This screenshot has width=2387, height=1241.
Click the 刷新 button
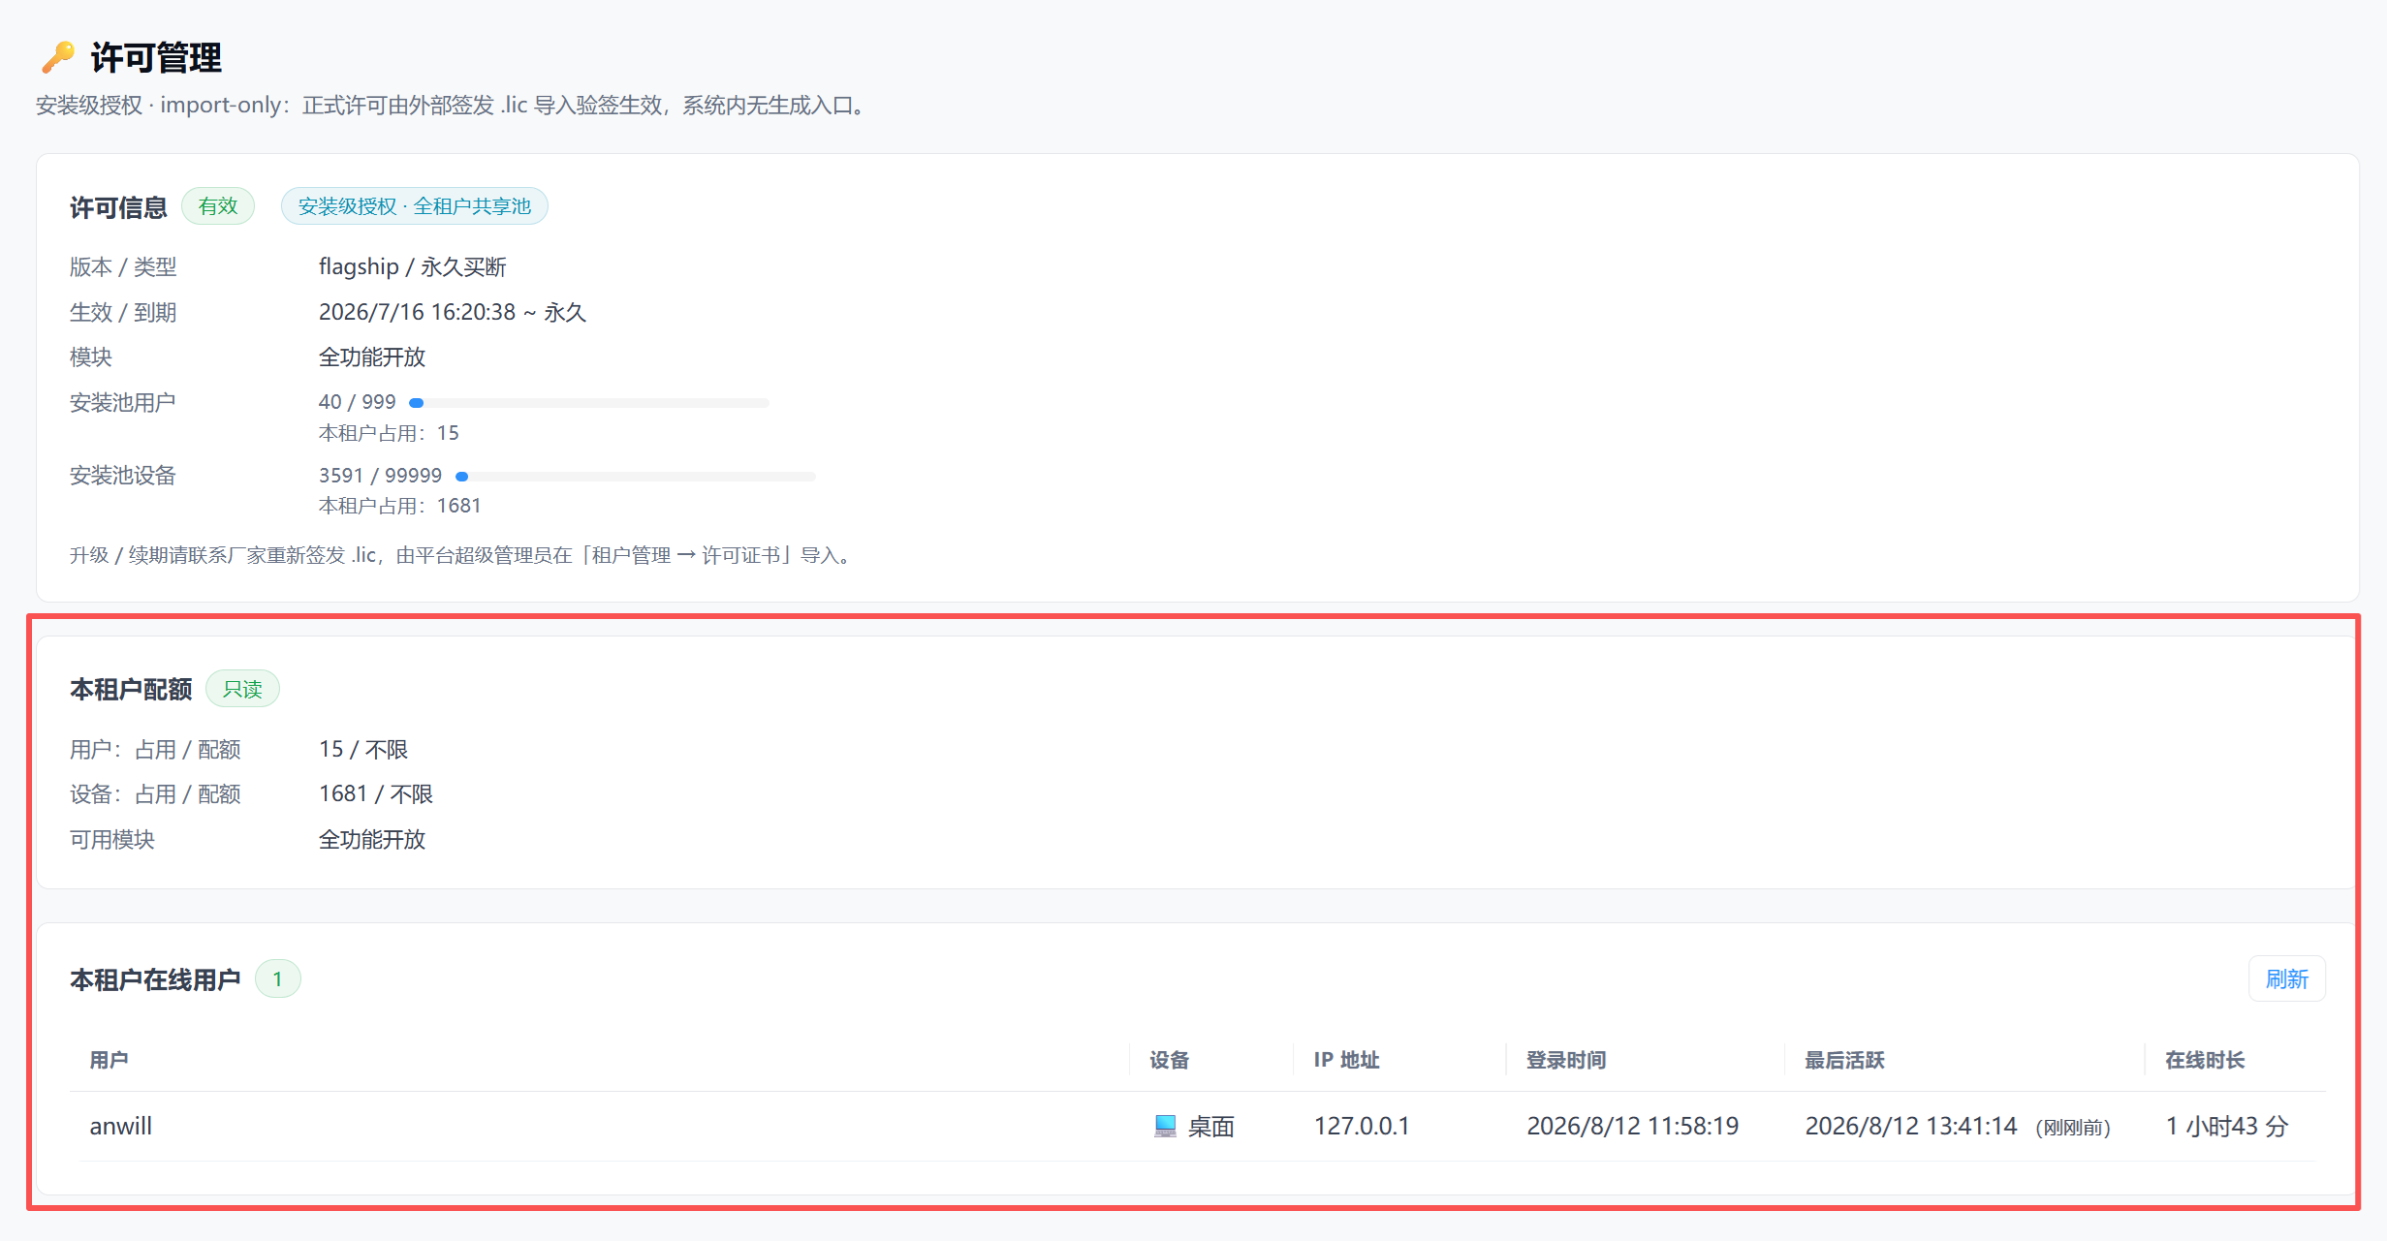[2286, 979]
